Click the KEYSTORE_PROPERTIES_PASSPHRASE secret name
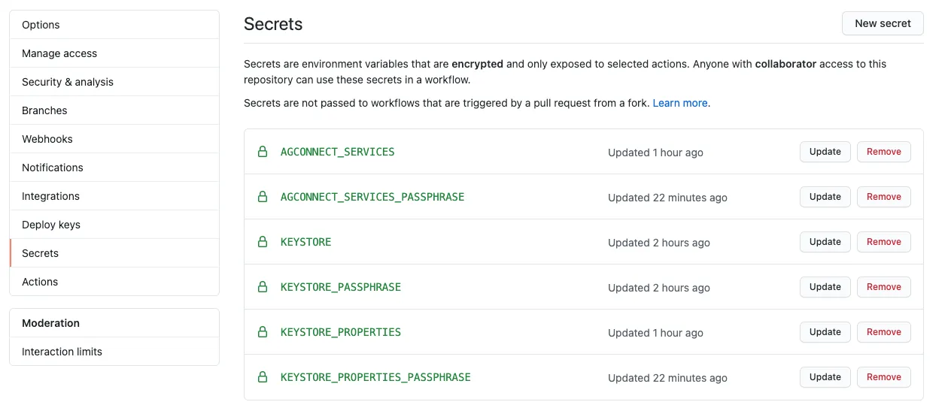 (x=375, y=377)
